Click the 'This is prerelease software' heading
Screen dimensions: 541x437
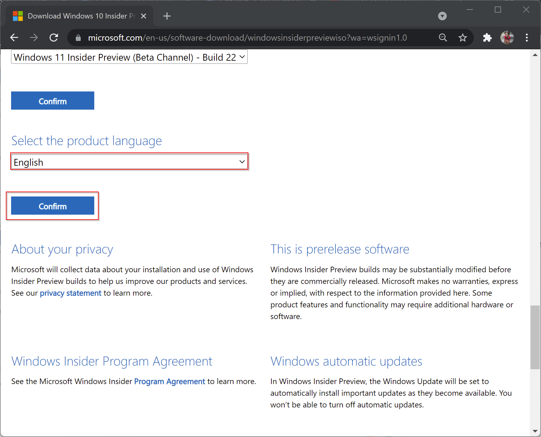click(x=340, y=249)
